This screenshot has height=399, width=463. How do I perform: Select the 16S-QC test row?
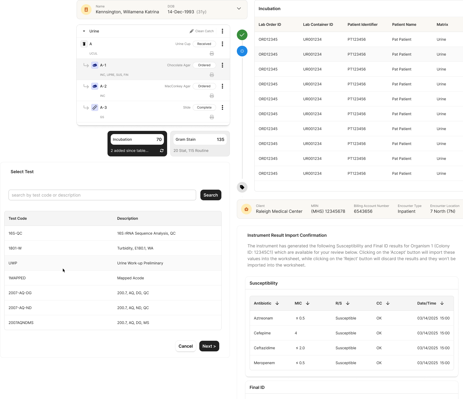coord(113,233)
